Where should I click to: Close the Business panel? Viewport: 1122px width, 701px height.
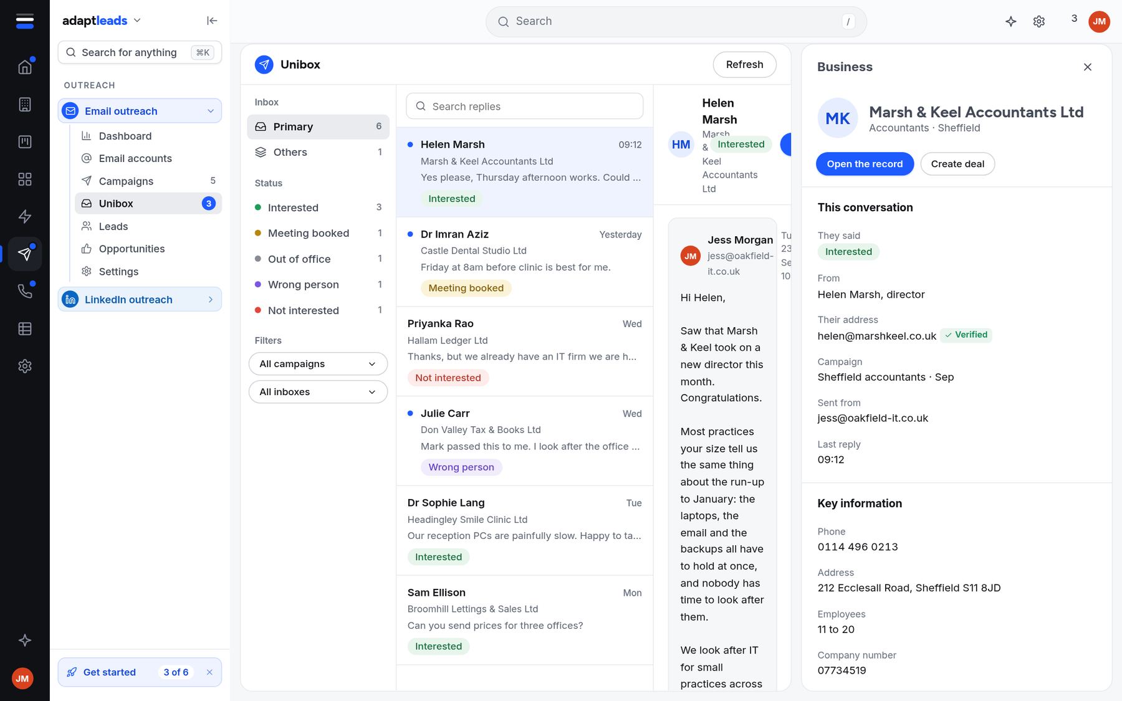(1088, 67)
